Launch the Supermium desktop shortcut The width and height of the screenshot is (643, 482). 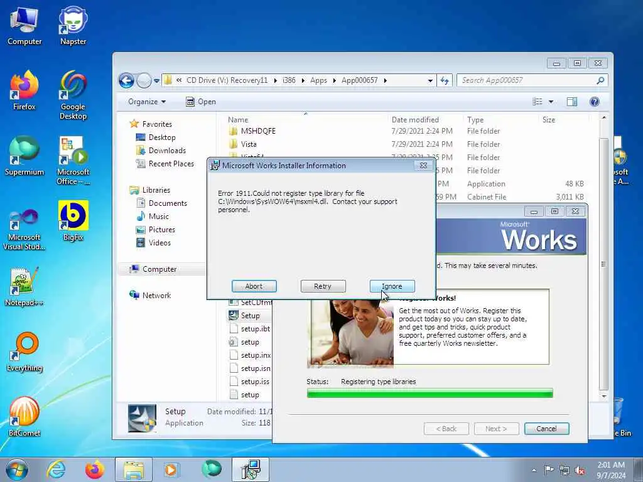[x=24, y=156]
